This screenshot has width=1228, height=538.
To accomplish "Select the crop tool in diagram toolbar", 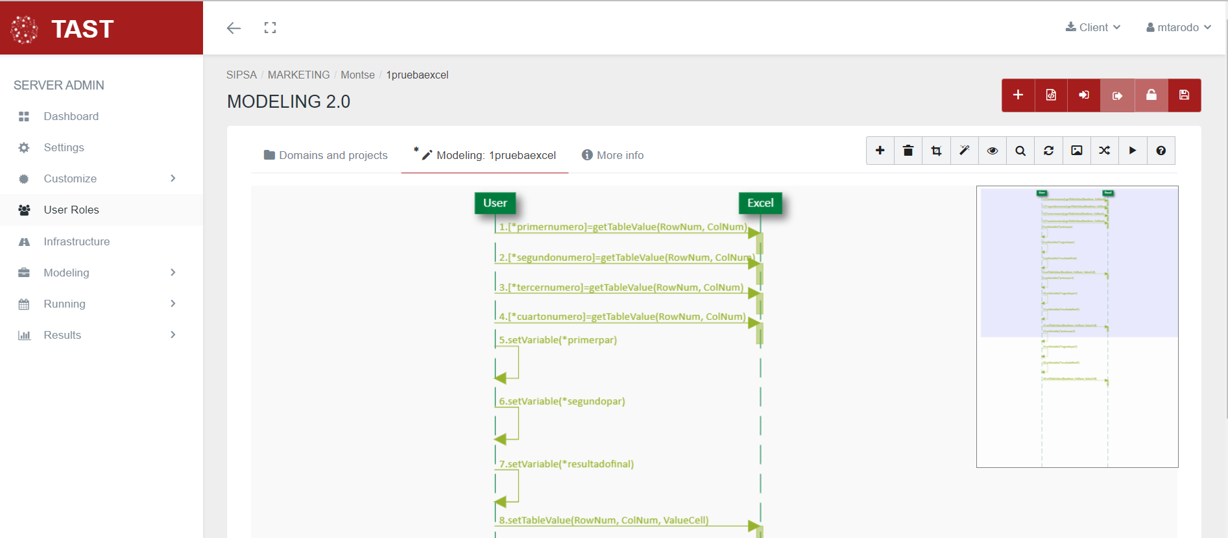I will click(x=936, y=151).
